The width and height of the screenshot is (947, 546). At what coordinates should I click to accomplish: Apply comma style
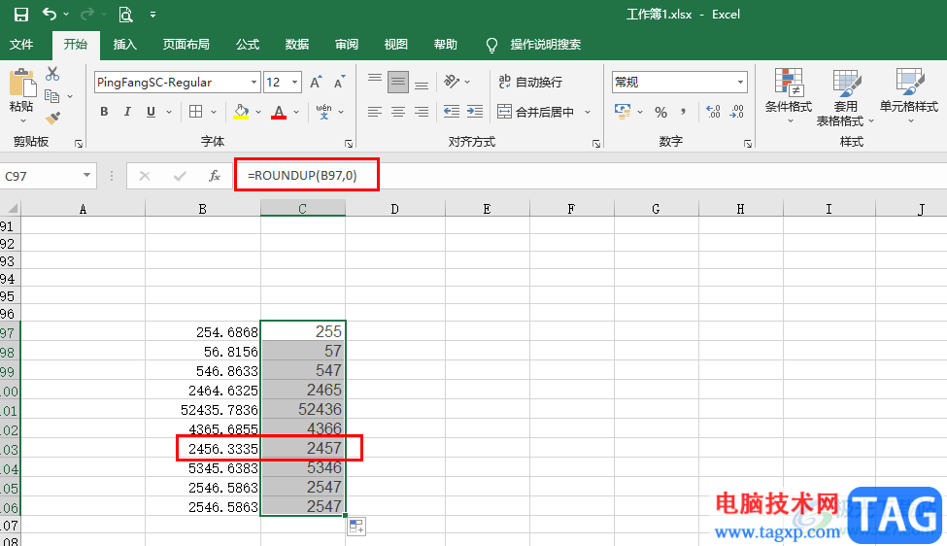pos(684,112)
